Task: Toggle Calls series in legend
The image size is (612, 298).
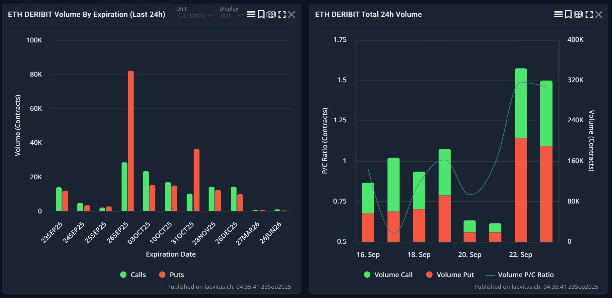Action: tap(133, 274)
